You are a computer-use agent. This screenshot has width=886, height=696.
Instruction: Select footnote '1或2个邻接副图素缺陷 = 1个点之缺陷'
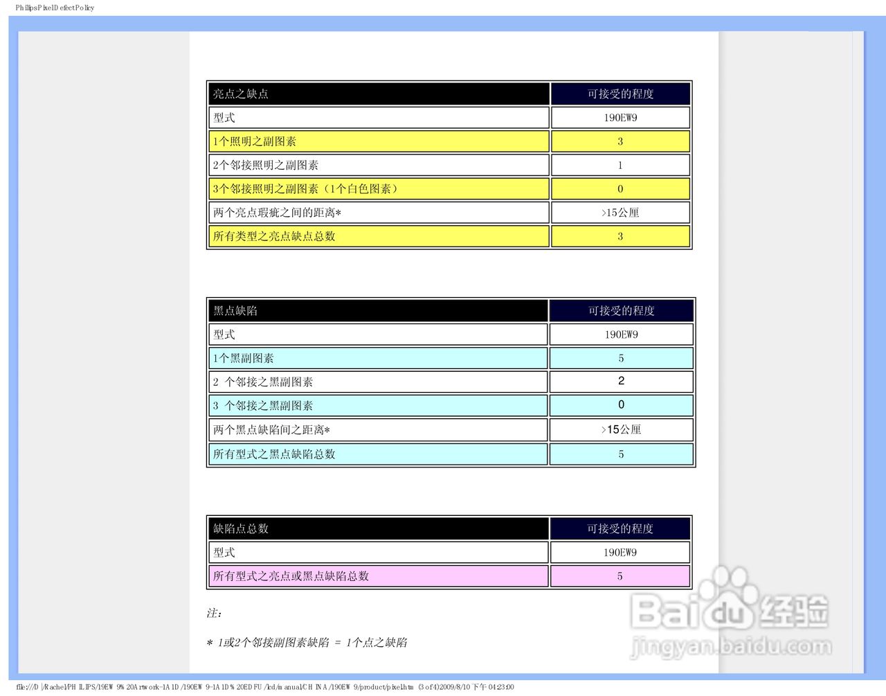point(312,642)
